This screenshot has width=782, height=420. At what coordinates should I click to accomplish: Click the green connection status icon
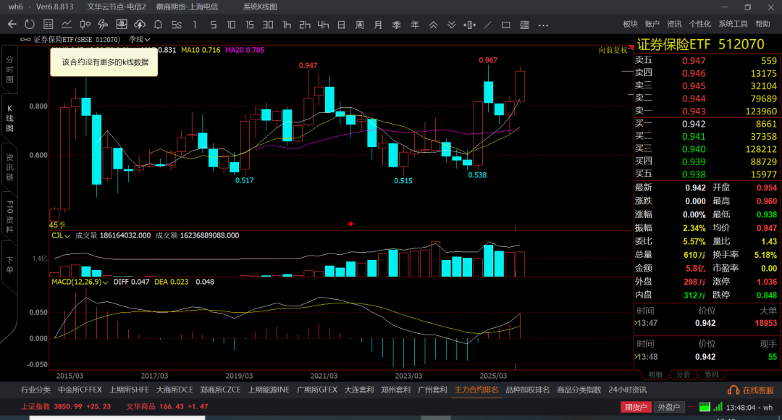coord(705,407)
